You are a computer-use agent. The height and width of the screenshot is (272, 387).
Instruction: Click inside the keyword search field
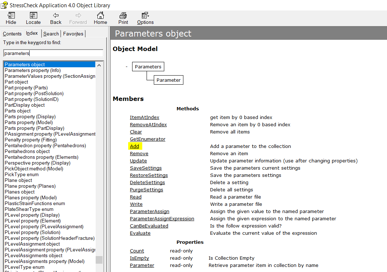tap(53, 53)
